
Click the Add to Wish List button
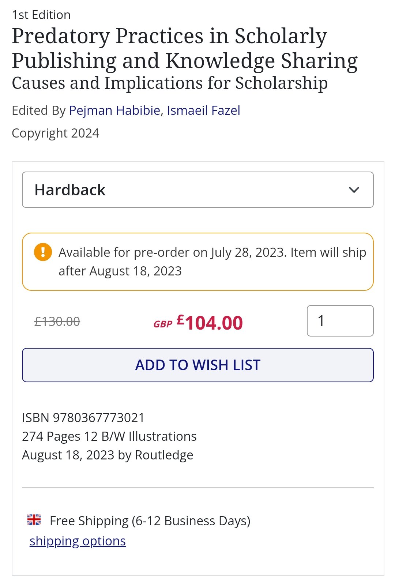pyautogui.click(x=197, y=365)
